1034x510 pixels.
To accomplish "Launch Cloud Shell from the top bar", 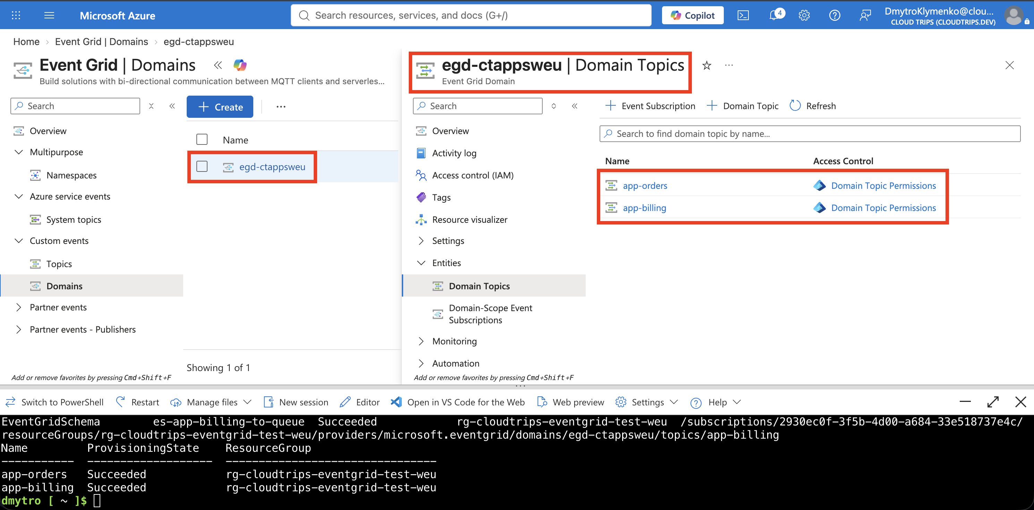I will pyautogui.click(x=743, y=15).
